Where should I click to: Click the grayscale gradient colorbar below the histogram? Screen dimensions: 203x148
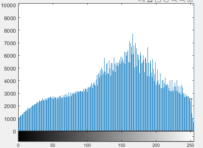click(106, 136)
